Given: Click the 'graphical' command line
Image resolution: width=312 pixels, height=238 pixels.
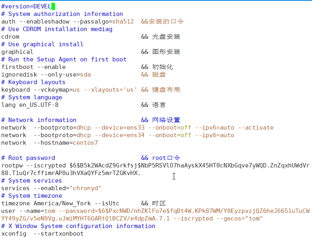Looking at the screenshot, I should (17, 52).
